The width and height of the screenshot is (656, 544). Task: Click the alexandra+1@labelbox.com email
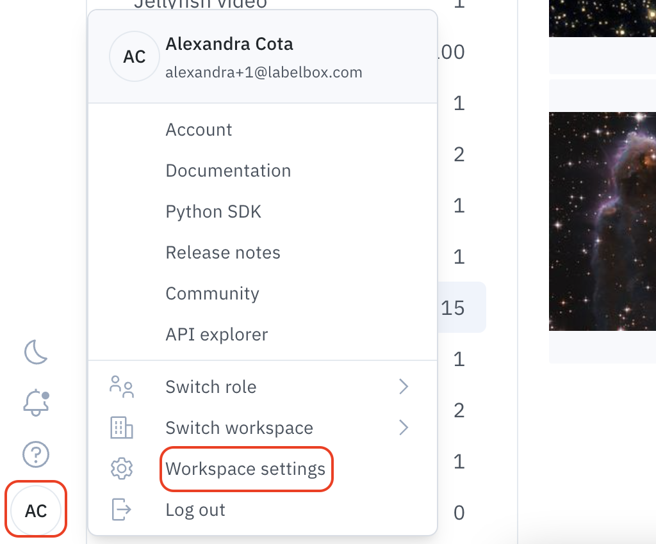tap(263, 72)
